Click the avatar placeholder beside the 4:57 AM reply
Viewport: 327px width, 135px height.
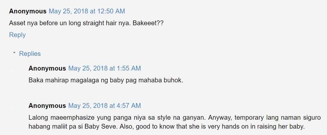[12, 109]
